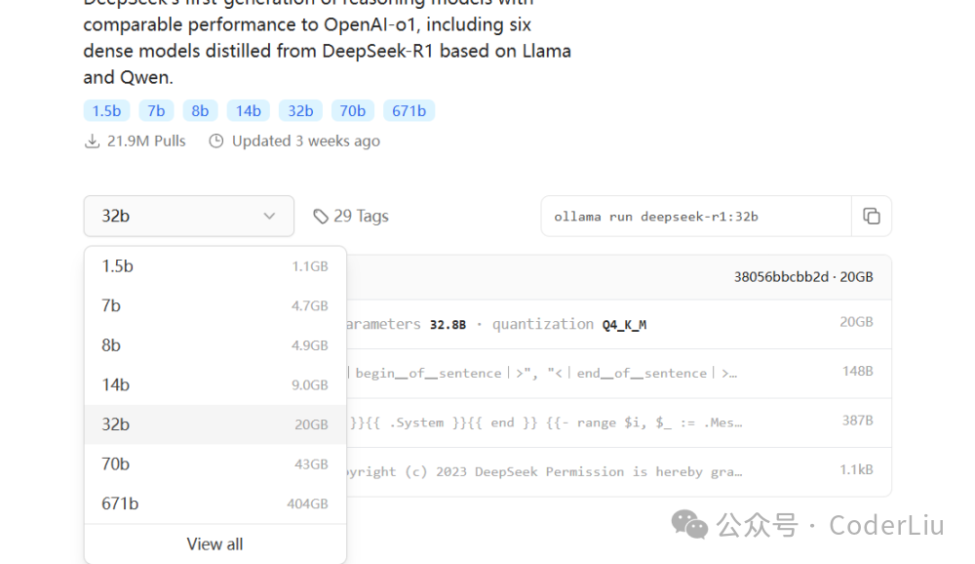Choose the 70b 43GB option
975x564 pixels.
pos(215,463)
